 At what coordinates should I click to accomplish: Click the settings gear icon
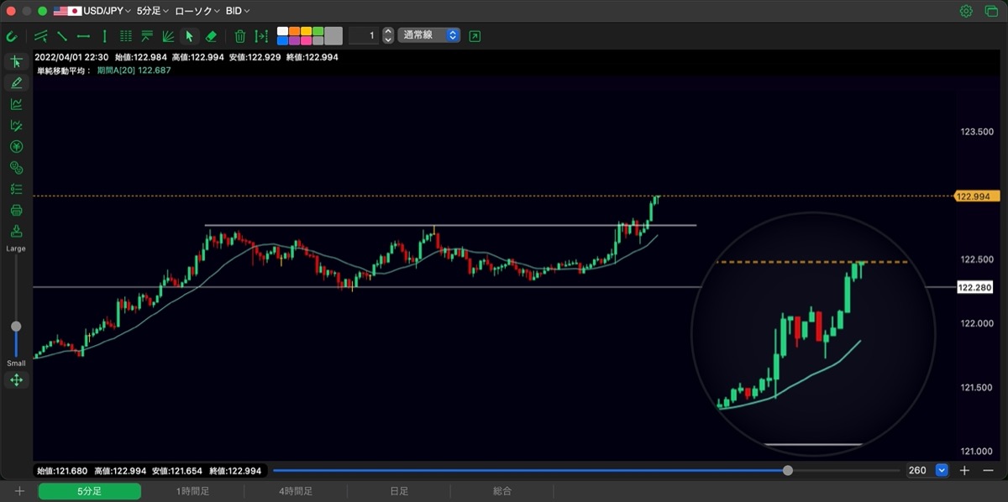[x=966, y=11]
